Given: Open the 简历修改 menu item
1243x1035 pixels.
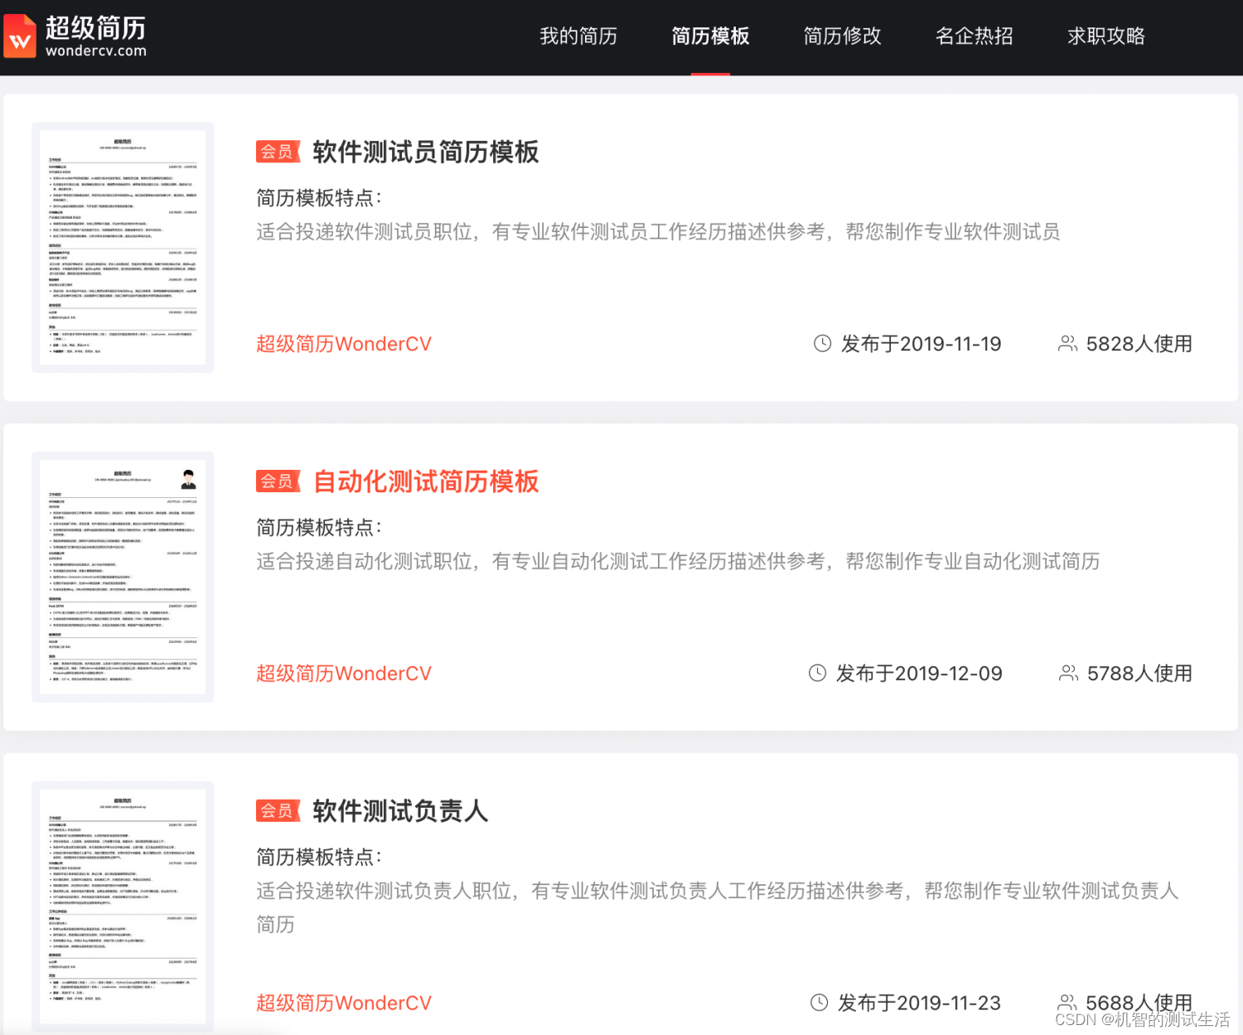Looking at the screenshot, I should 842,36.
